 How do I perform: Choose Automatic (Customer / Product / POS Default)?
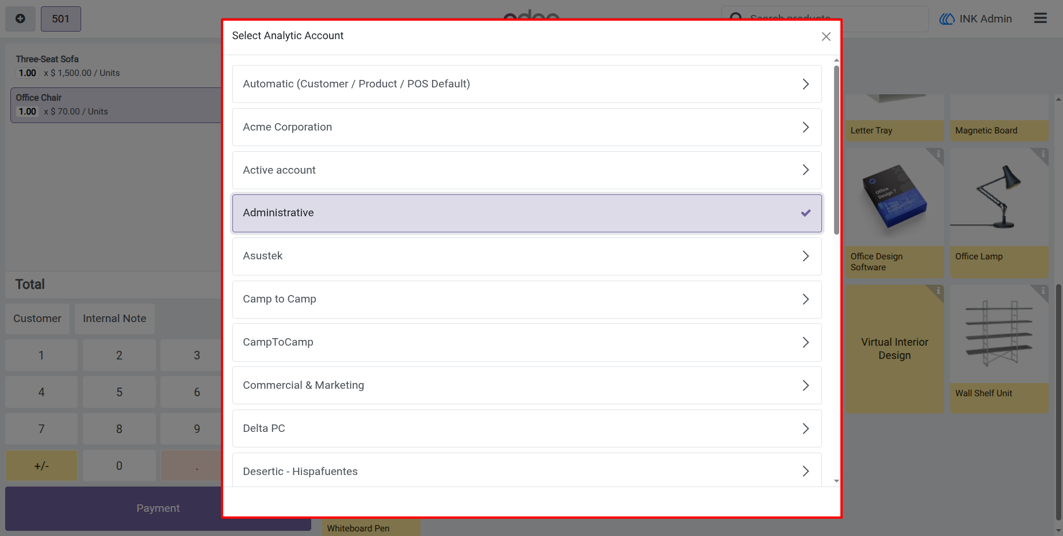coord(527,84)
